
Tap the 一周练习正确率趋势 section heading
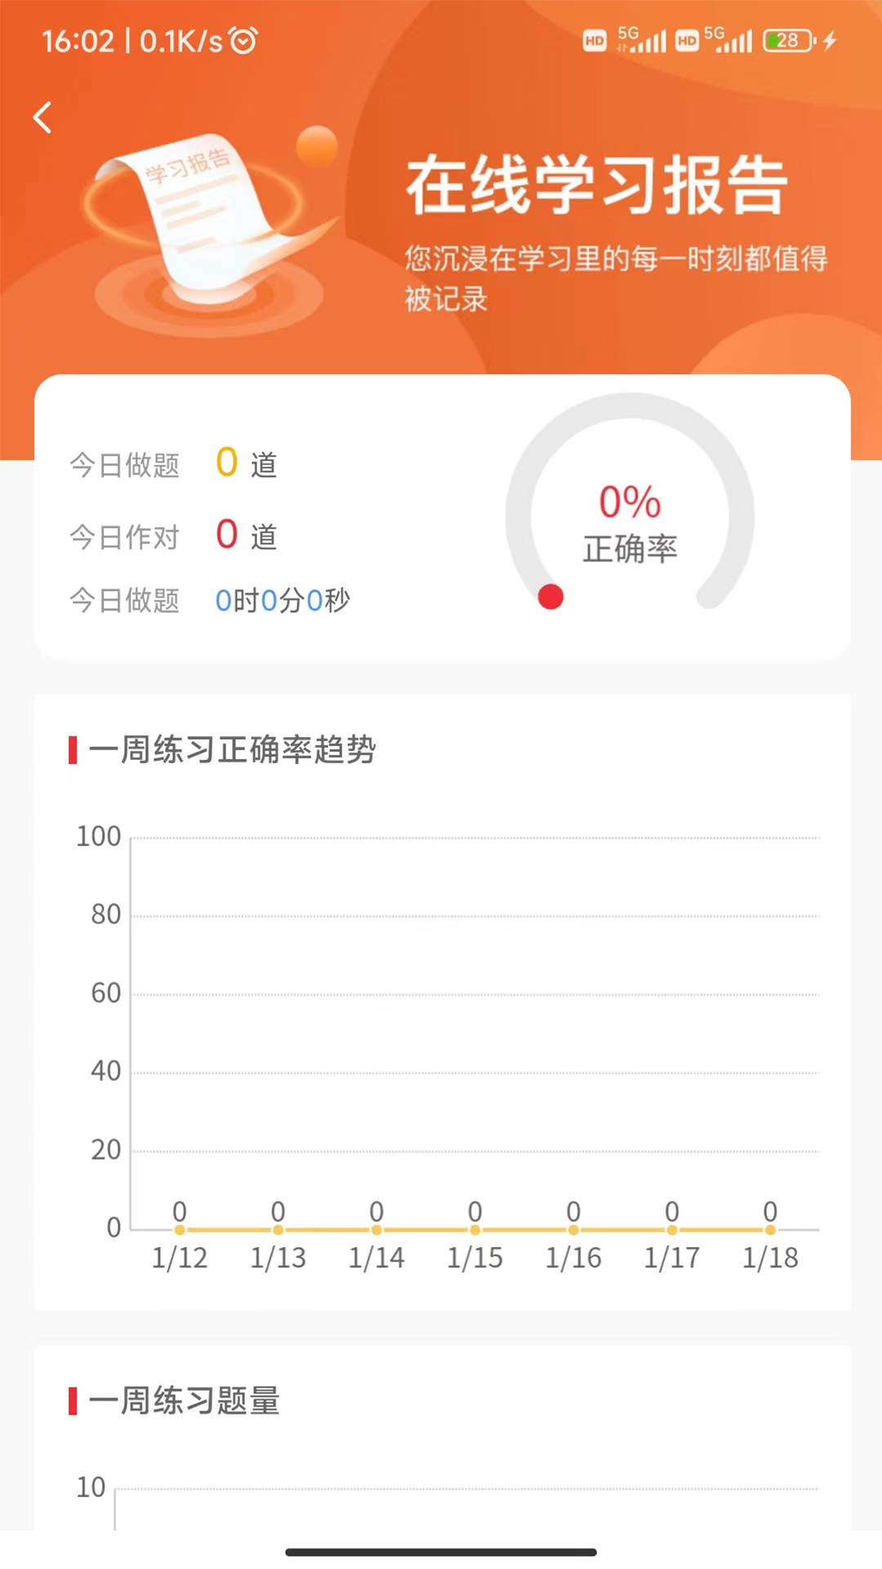(232, 749)
